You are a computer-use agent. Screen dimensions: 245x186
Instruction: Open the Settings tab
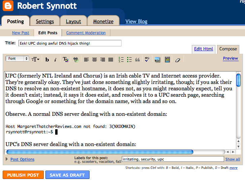coord(45,21)
